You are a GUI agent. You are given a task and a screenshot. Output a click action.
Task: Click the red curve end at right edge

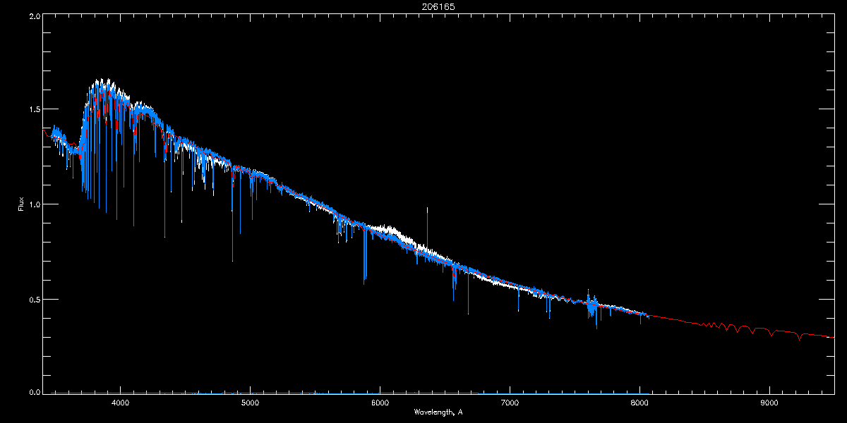click(x=831, y=337)
